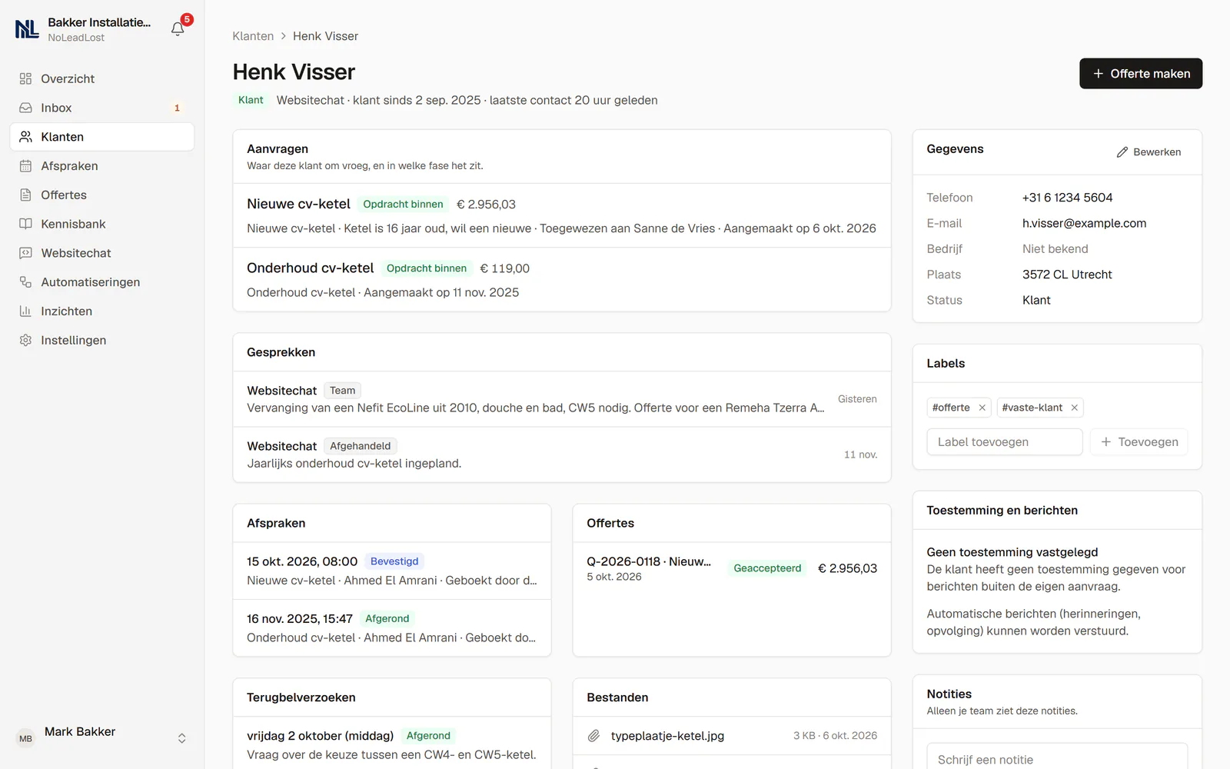
Task: Open quote Q-2026-0118
Action: click(732, 568)
